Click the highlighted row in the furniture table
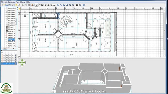The height and width of the screenshot is (94, 168). (x=9, y=63)
